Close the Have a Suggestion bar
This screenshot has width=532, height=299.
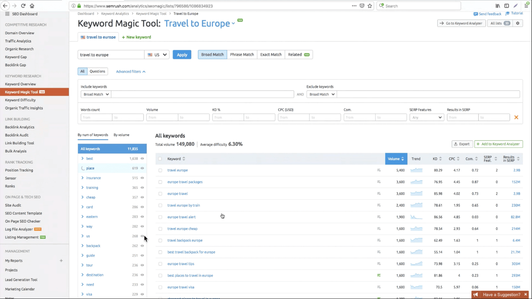pyautogui.click(x=525, y=294)
